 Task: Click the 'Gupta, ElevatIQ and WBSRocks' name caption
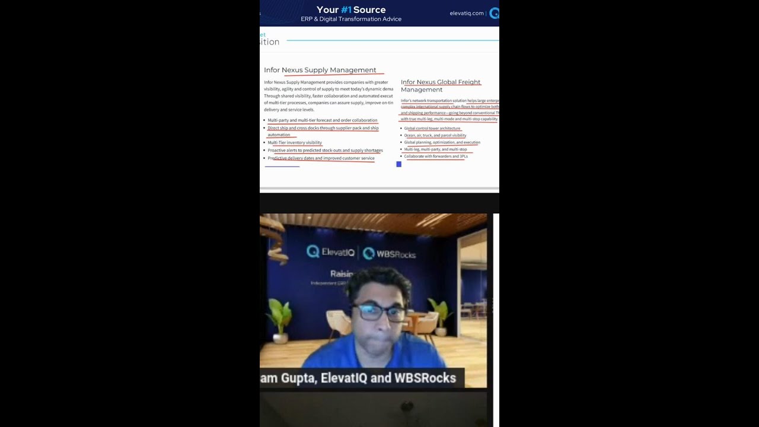(358, 378)
